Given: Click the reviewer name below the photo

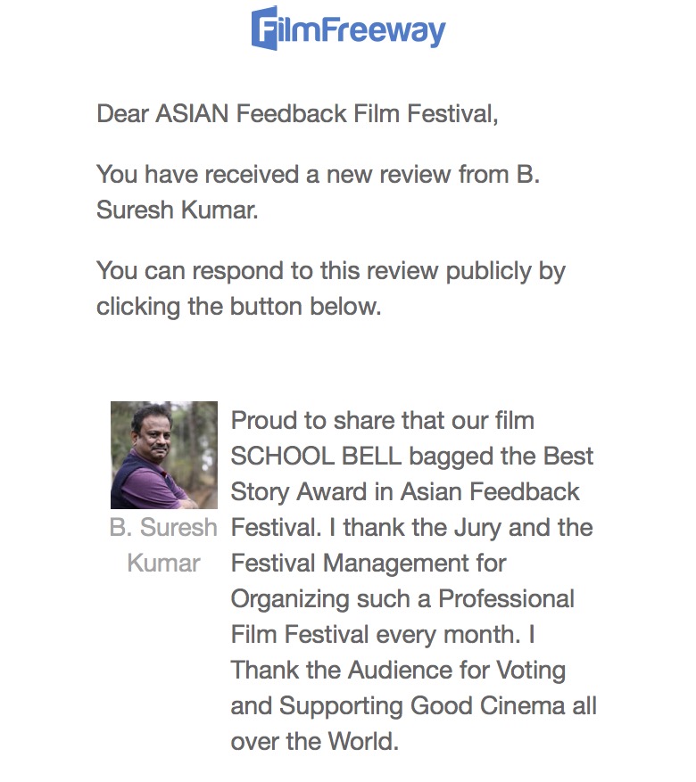Looking at the screenshot, I should [x=163, y=545].
